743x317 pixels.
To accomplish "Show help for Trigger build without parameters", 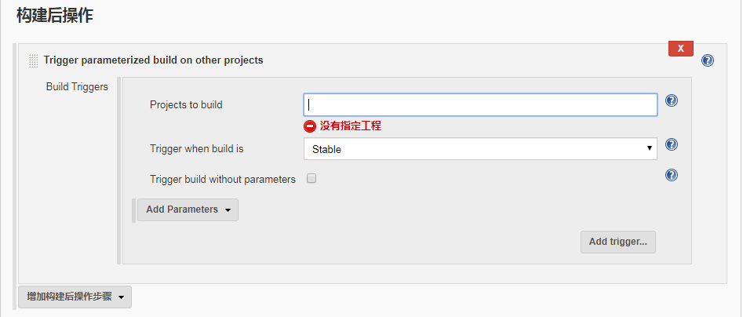I will pos(672,175).
